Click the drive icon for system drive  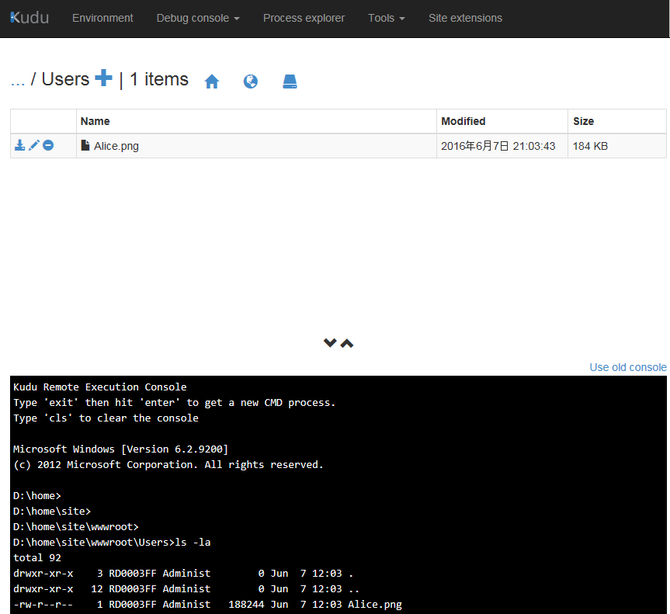point(290,82)
